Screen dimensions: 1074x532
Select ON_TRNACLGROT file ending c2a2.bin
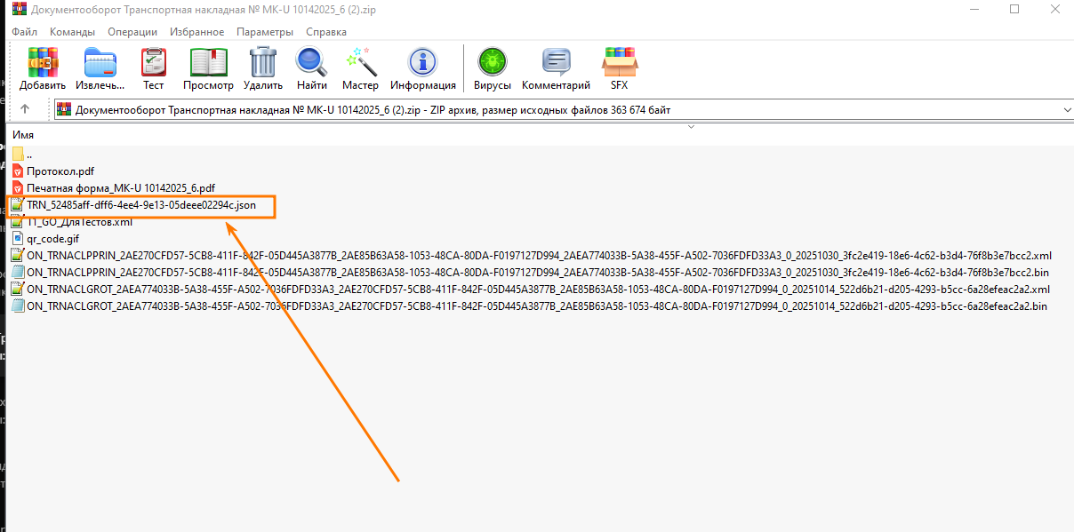(x=537, y=306)
